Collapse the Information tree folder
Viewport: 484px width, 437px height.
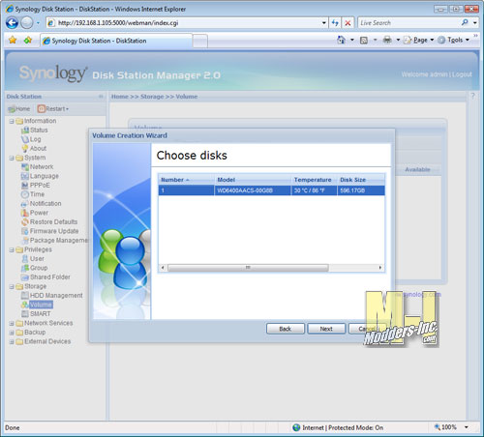12,122
